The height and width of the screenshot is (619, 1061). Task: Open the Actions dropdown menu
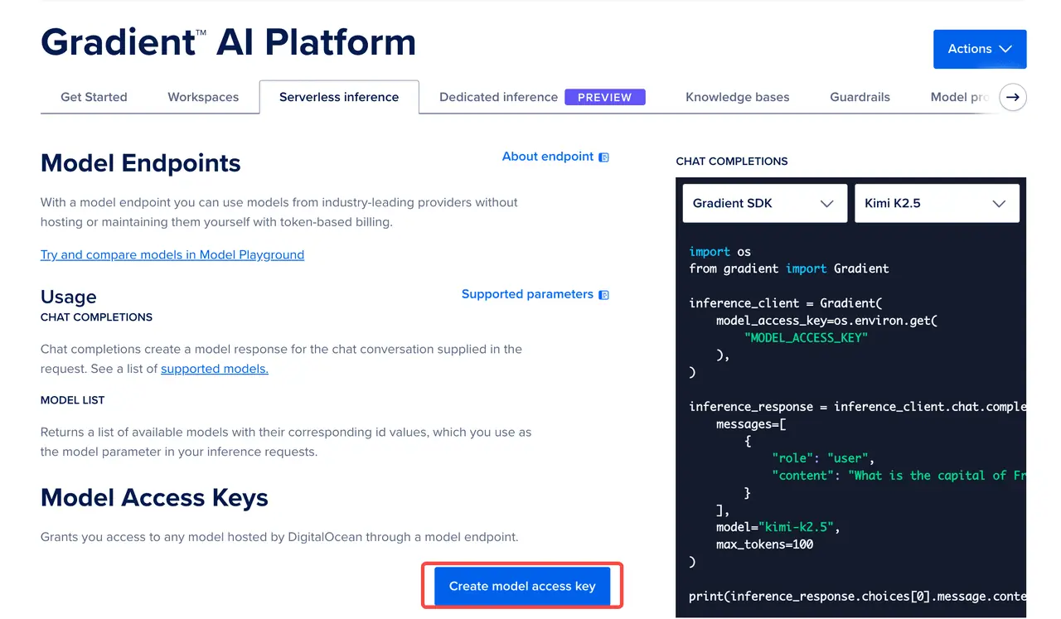979,49
